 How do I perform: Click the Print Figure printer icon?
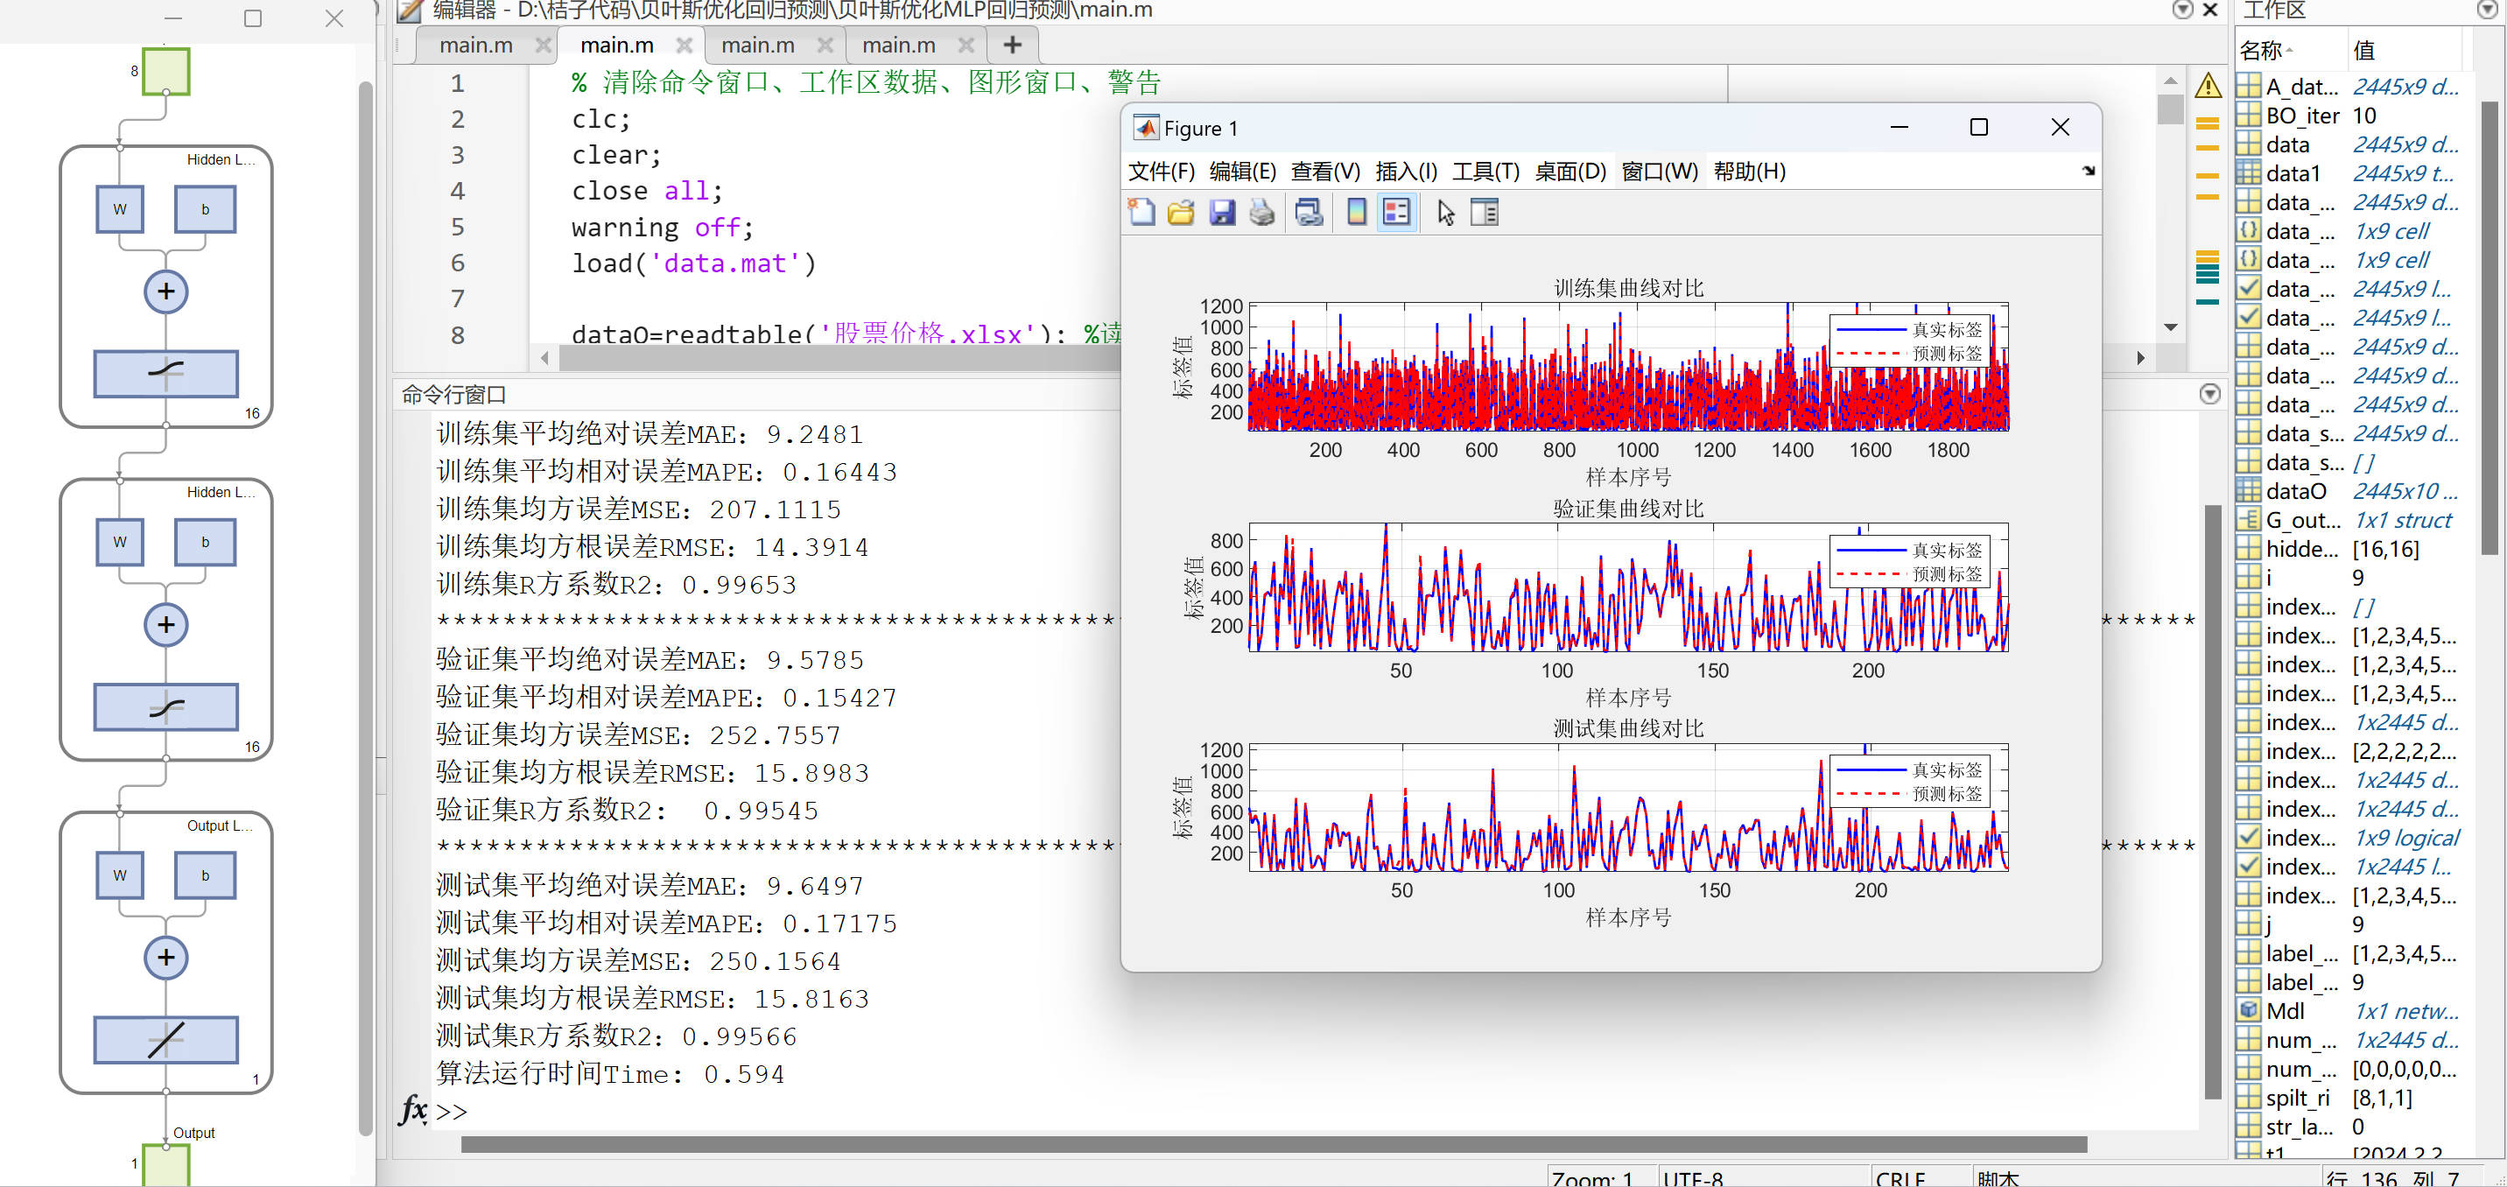click(1261, 212)
